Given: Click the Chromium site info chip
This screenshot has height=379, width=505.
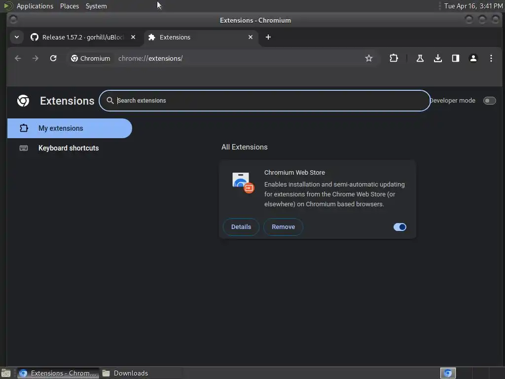Looking at the screenshot, I should [x=91, y=58].
